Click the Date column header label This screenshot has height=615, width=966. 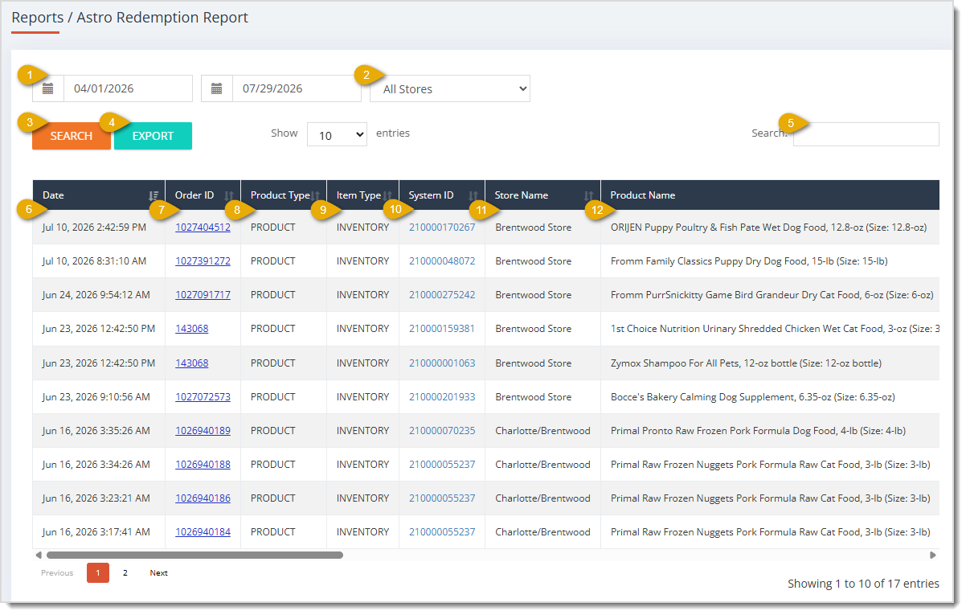(x=53, y=195)
